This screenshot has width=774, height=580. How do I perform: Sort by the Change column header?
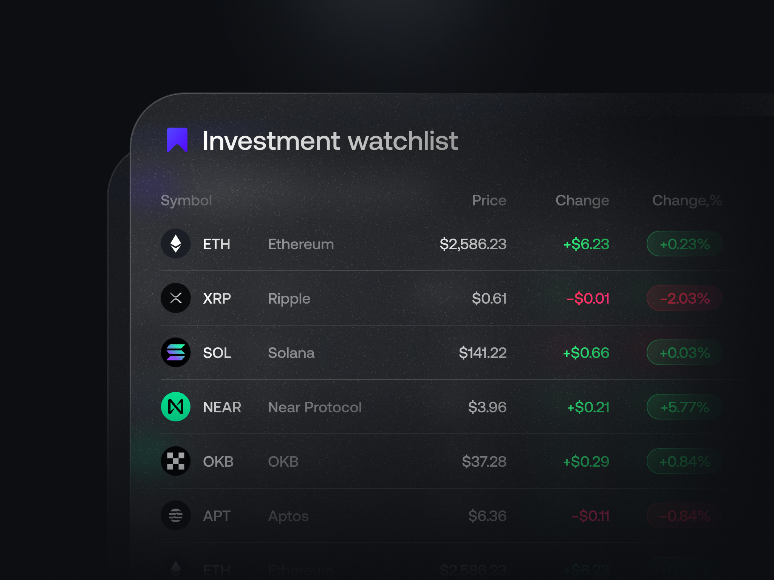582,201
